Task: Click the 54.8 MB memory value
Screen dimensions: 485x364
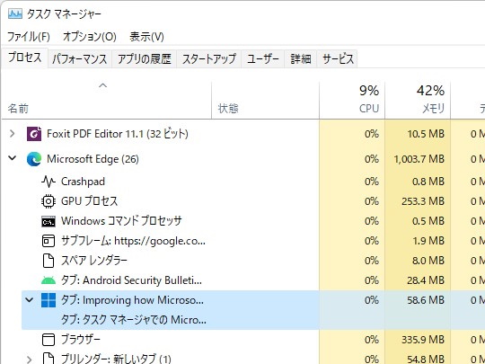Action: [426, 359]
